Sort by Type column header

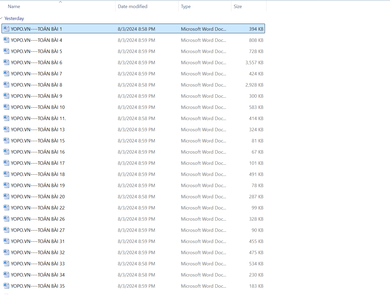point(186,6)
